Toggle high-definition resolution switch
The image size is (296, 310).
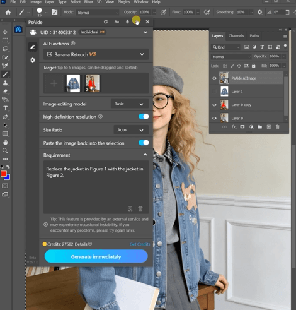[x=144, y=117]
